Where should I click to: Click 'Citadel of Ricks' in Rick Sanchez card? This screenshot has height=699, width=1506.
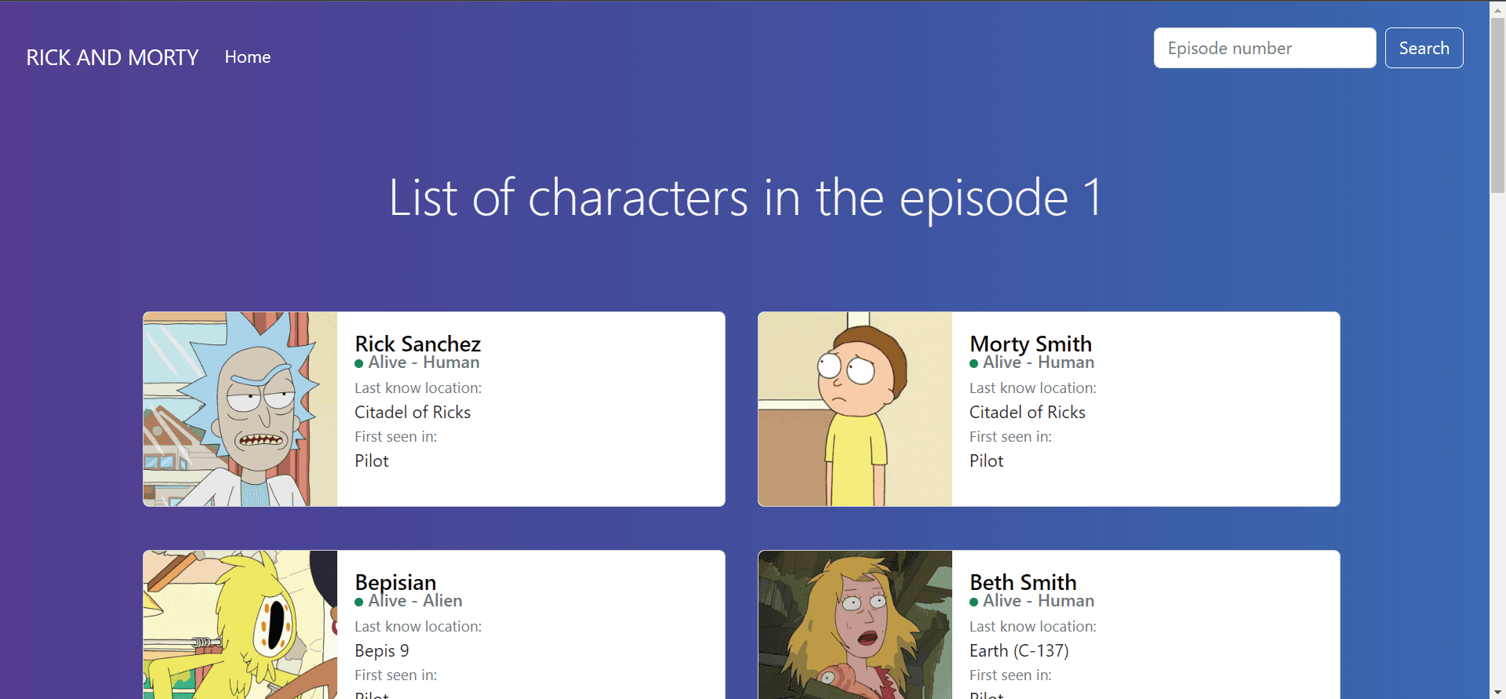413,412
